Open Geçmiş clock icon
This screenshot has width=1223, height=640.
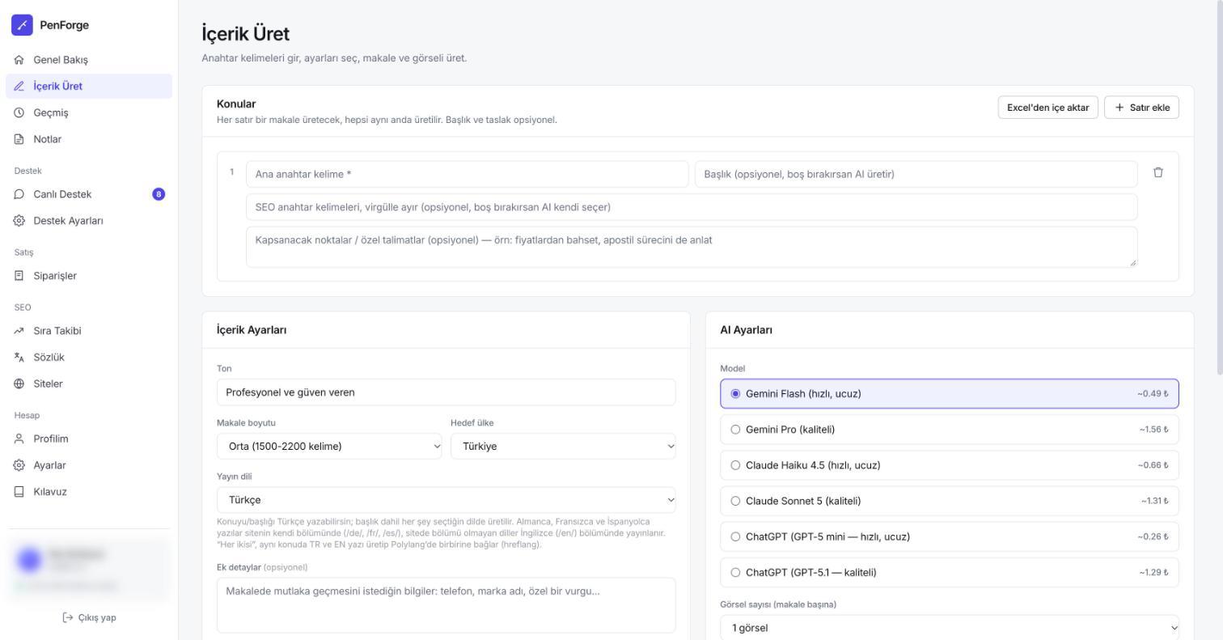coord(19,113)
